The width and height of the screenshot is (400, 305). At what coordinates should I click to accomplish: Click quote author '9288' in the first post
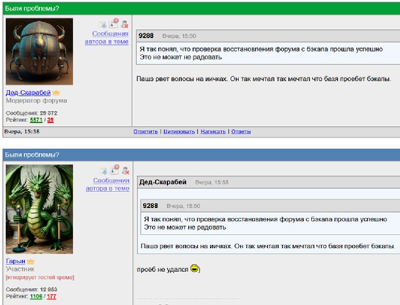click(146, 36)
